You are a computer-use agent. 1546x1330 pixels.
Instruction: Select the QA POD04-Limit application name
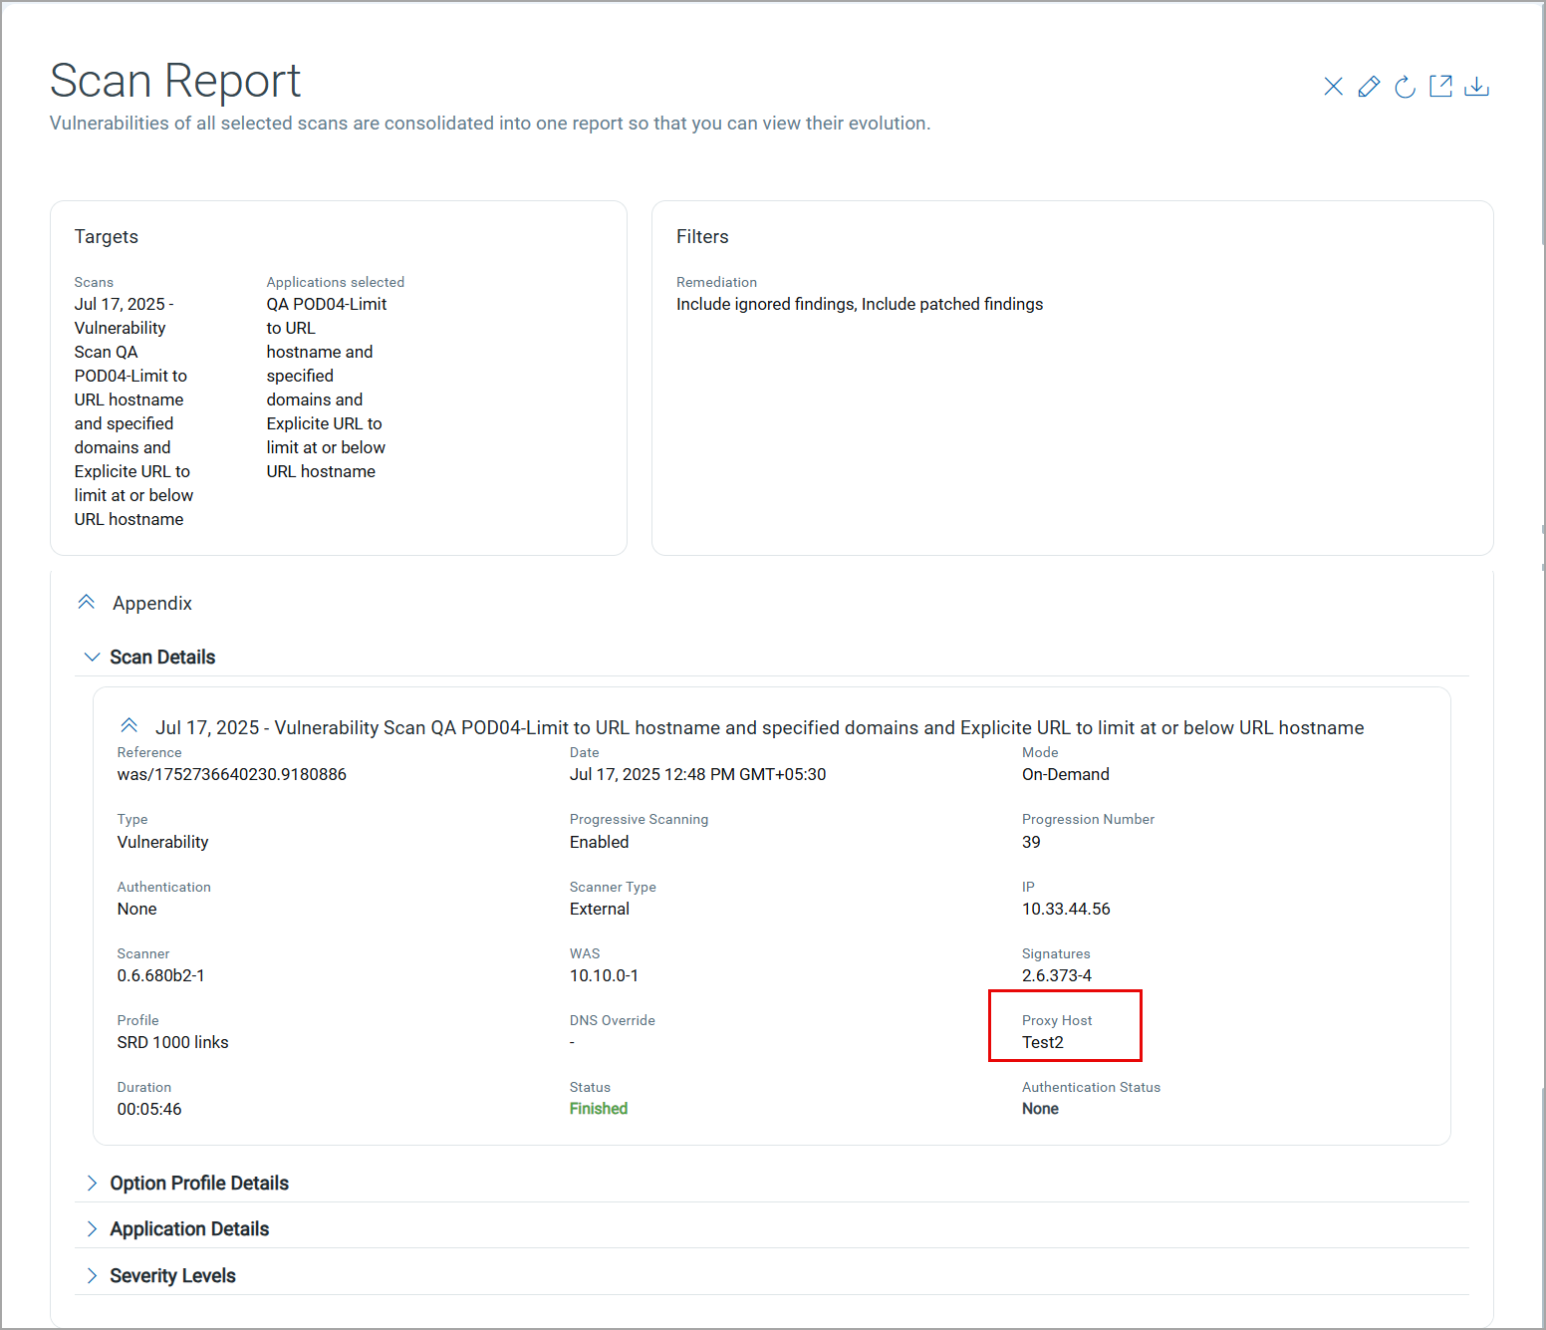coord(326,304)
